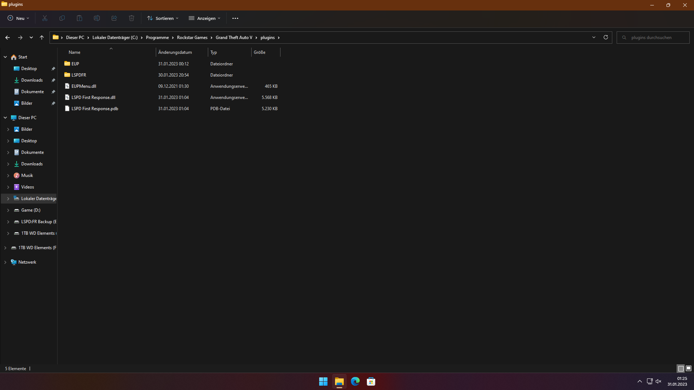Viewport: 694px width, 390px height.
Task: Open the Anzeigen view dropdown
Action: pos(205,18)
